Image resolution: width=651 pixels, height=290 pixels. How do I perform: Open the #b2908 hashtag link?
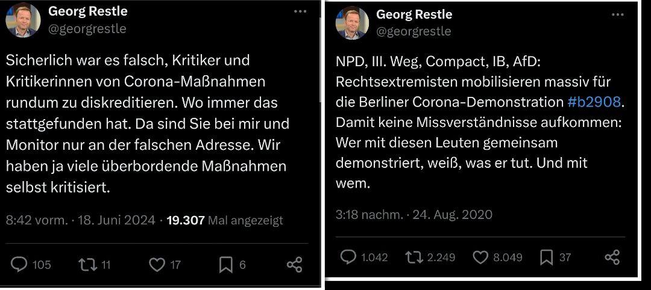pos(593,102)
